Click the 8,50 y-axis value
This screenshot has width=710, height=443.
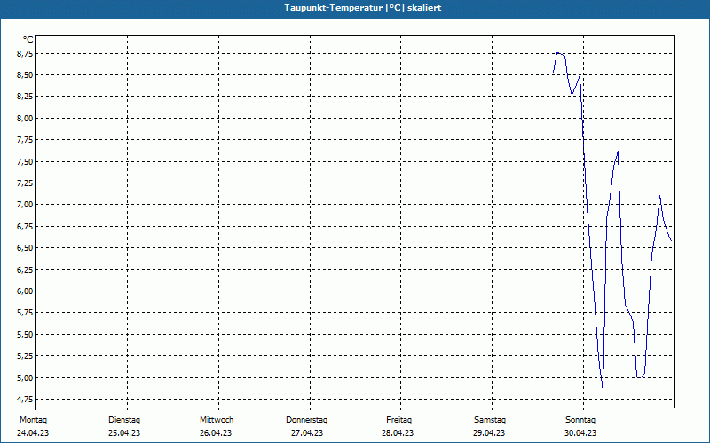(x=25, y=75)
